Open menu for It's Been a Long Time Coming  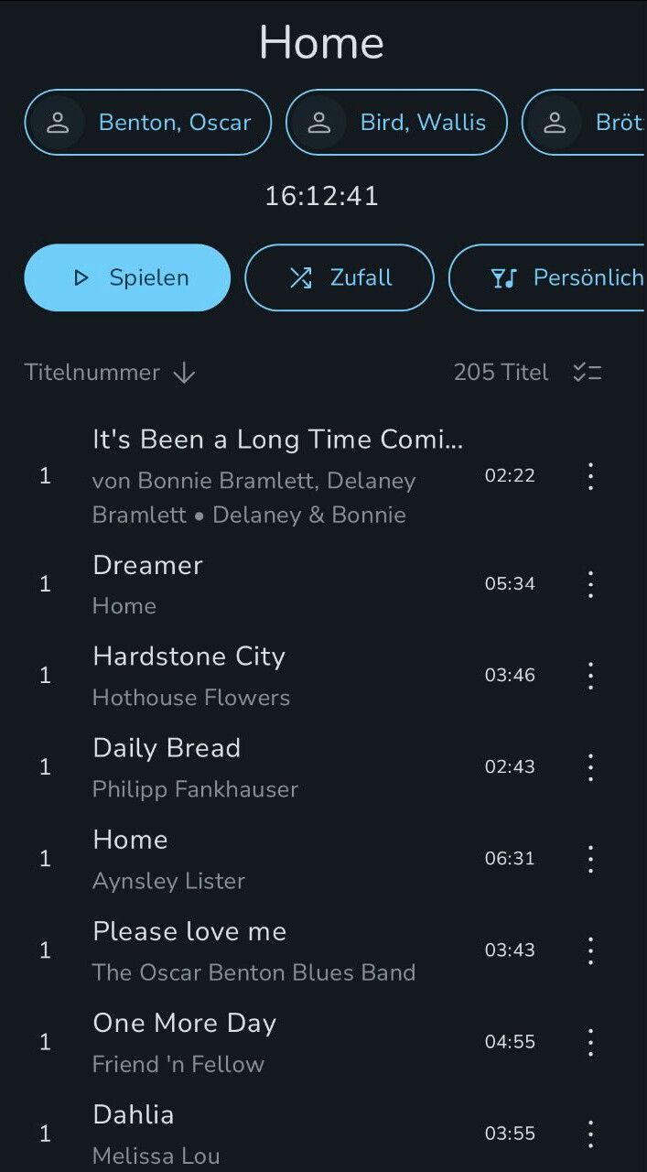(x=590, y=476)
